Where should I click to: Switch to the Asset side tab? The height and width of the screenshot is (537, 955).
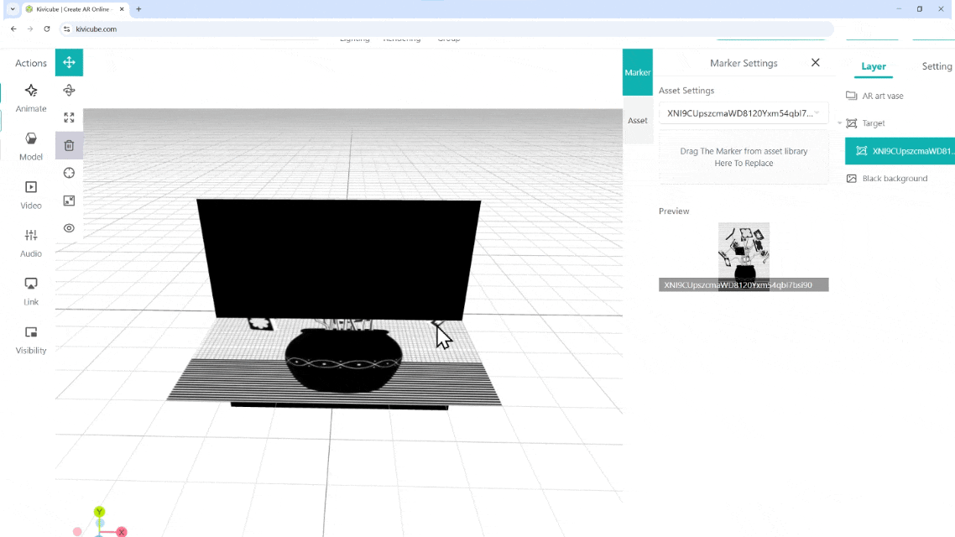pyautogui.click(x=638, y=121)
